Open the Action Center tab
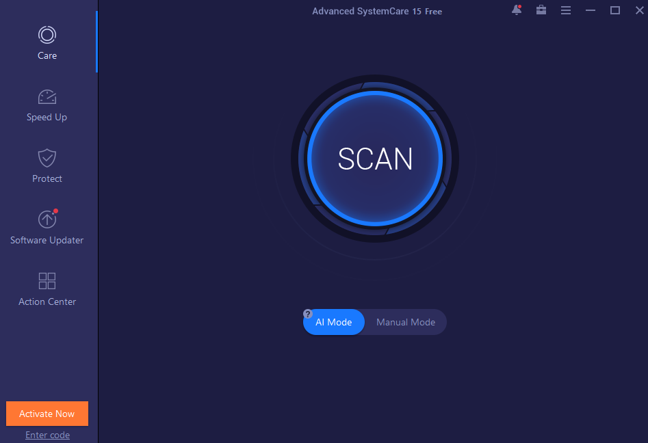 (x=47, y=289)
